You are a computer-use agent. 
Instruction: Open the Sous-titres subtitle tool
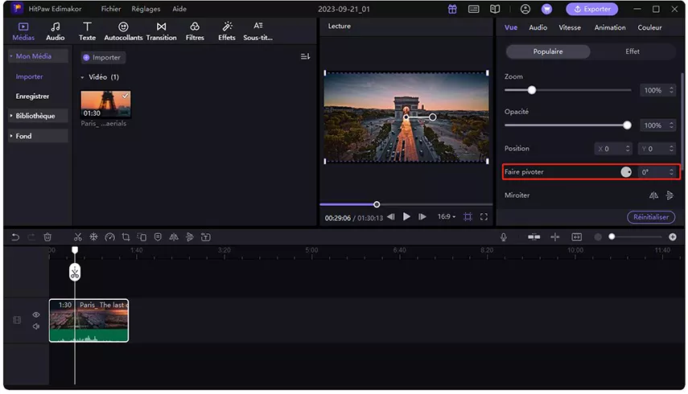pyautogui.click(x=258, y=31)
